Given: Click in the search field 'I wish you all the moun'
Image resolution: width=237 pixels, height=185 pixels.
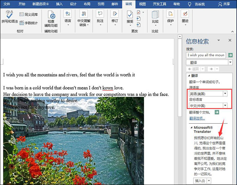Looking at the screenshot, I should pyautogui.click(x=206, y=55).
